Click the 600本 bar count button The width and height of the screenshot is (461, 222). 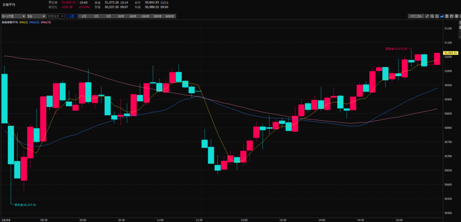point(169,16)
